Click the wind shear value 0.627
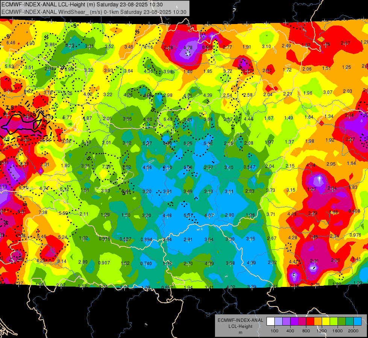The width and height of the screenshot is (368, 338). click(125, 239)
